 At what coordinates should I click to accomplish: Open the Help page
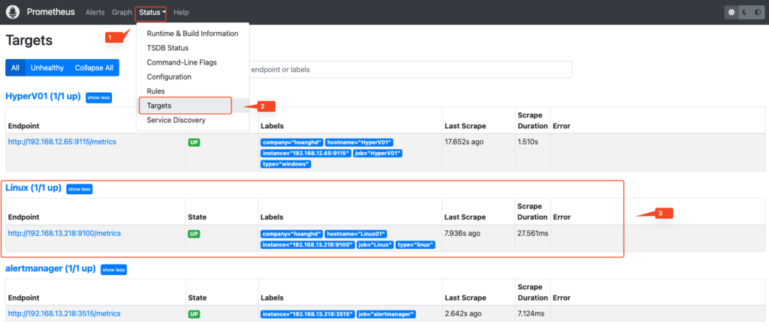pos(181,12)
